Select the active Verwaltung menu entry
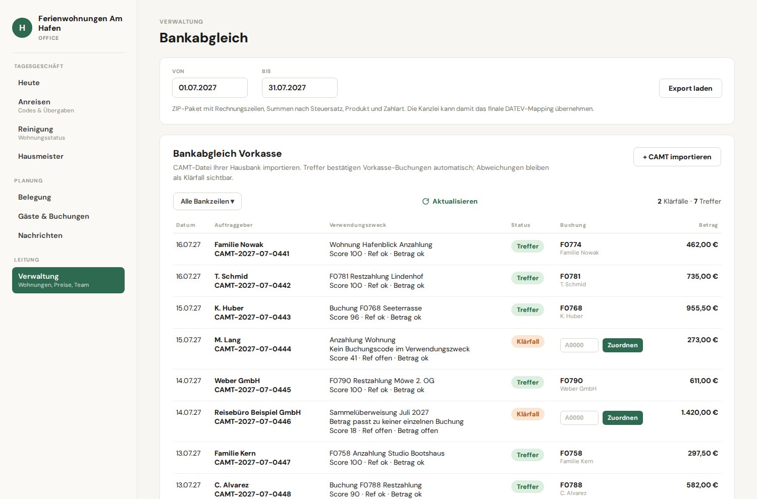The height and width of the screenshot is (499, 757). pyautogui.click(x=68, y=280)
